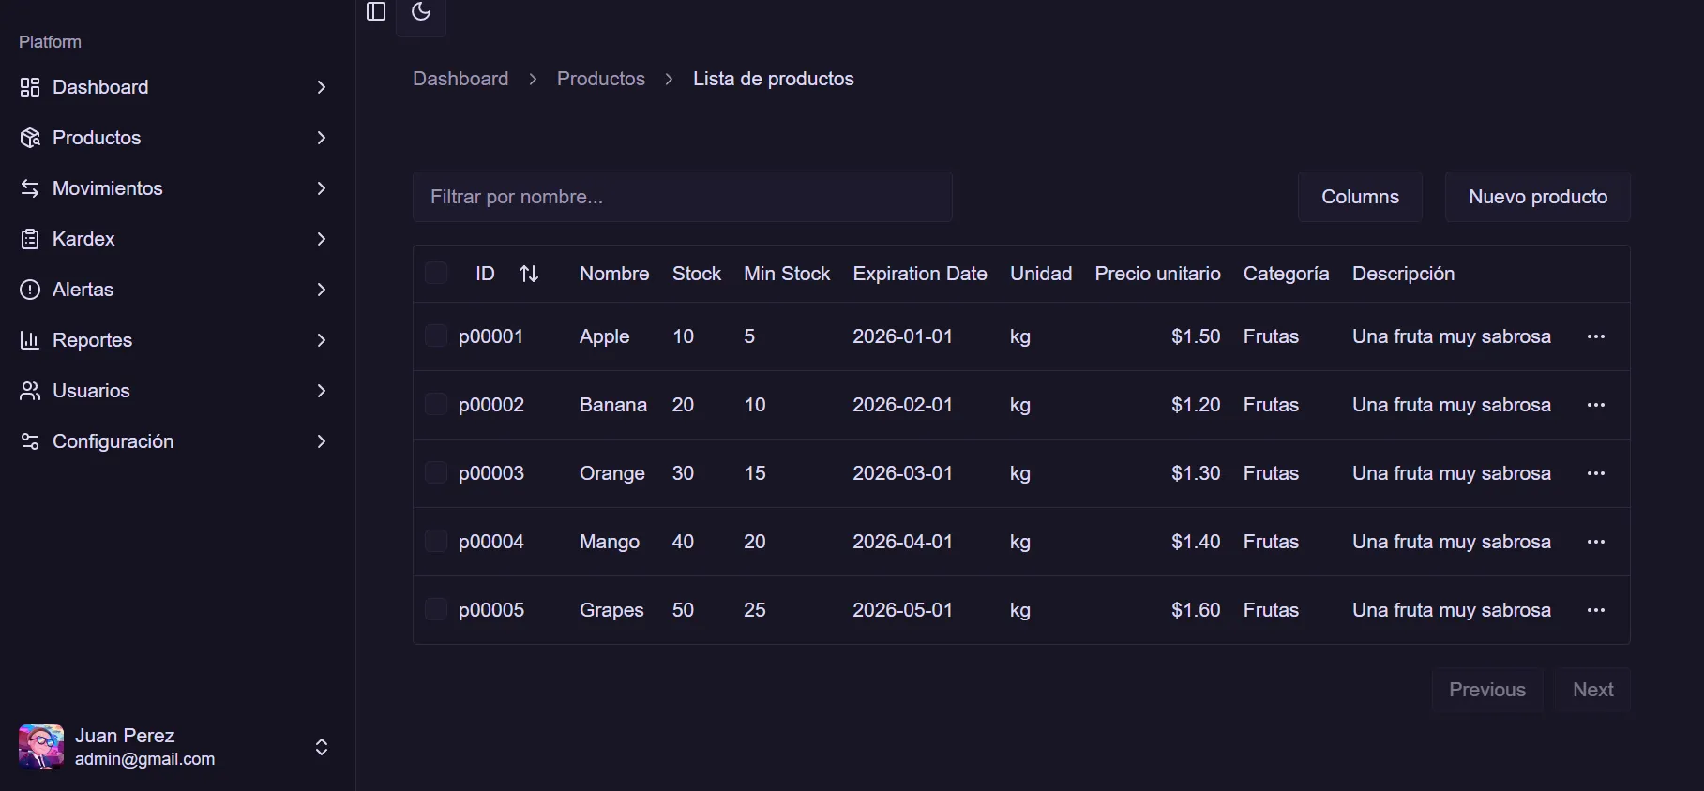The height and width of the screenshot is (791, 1704).
Task: Select the checkbox for row p00002
Action: [436, 405]
